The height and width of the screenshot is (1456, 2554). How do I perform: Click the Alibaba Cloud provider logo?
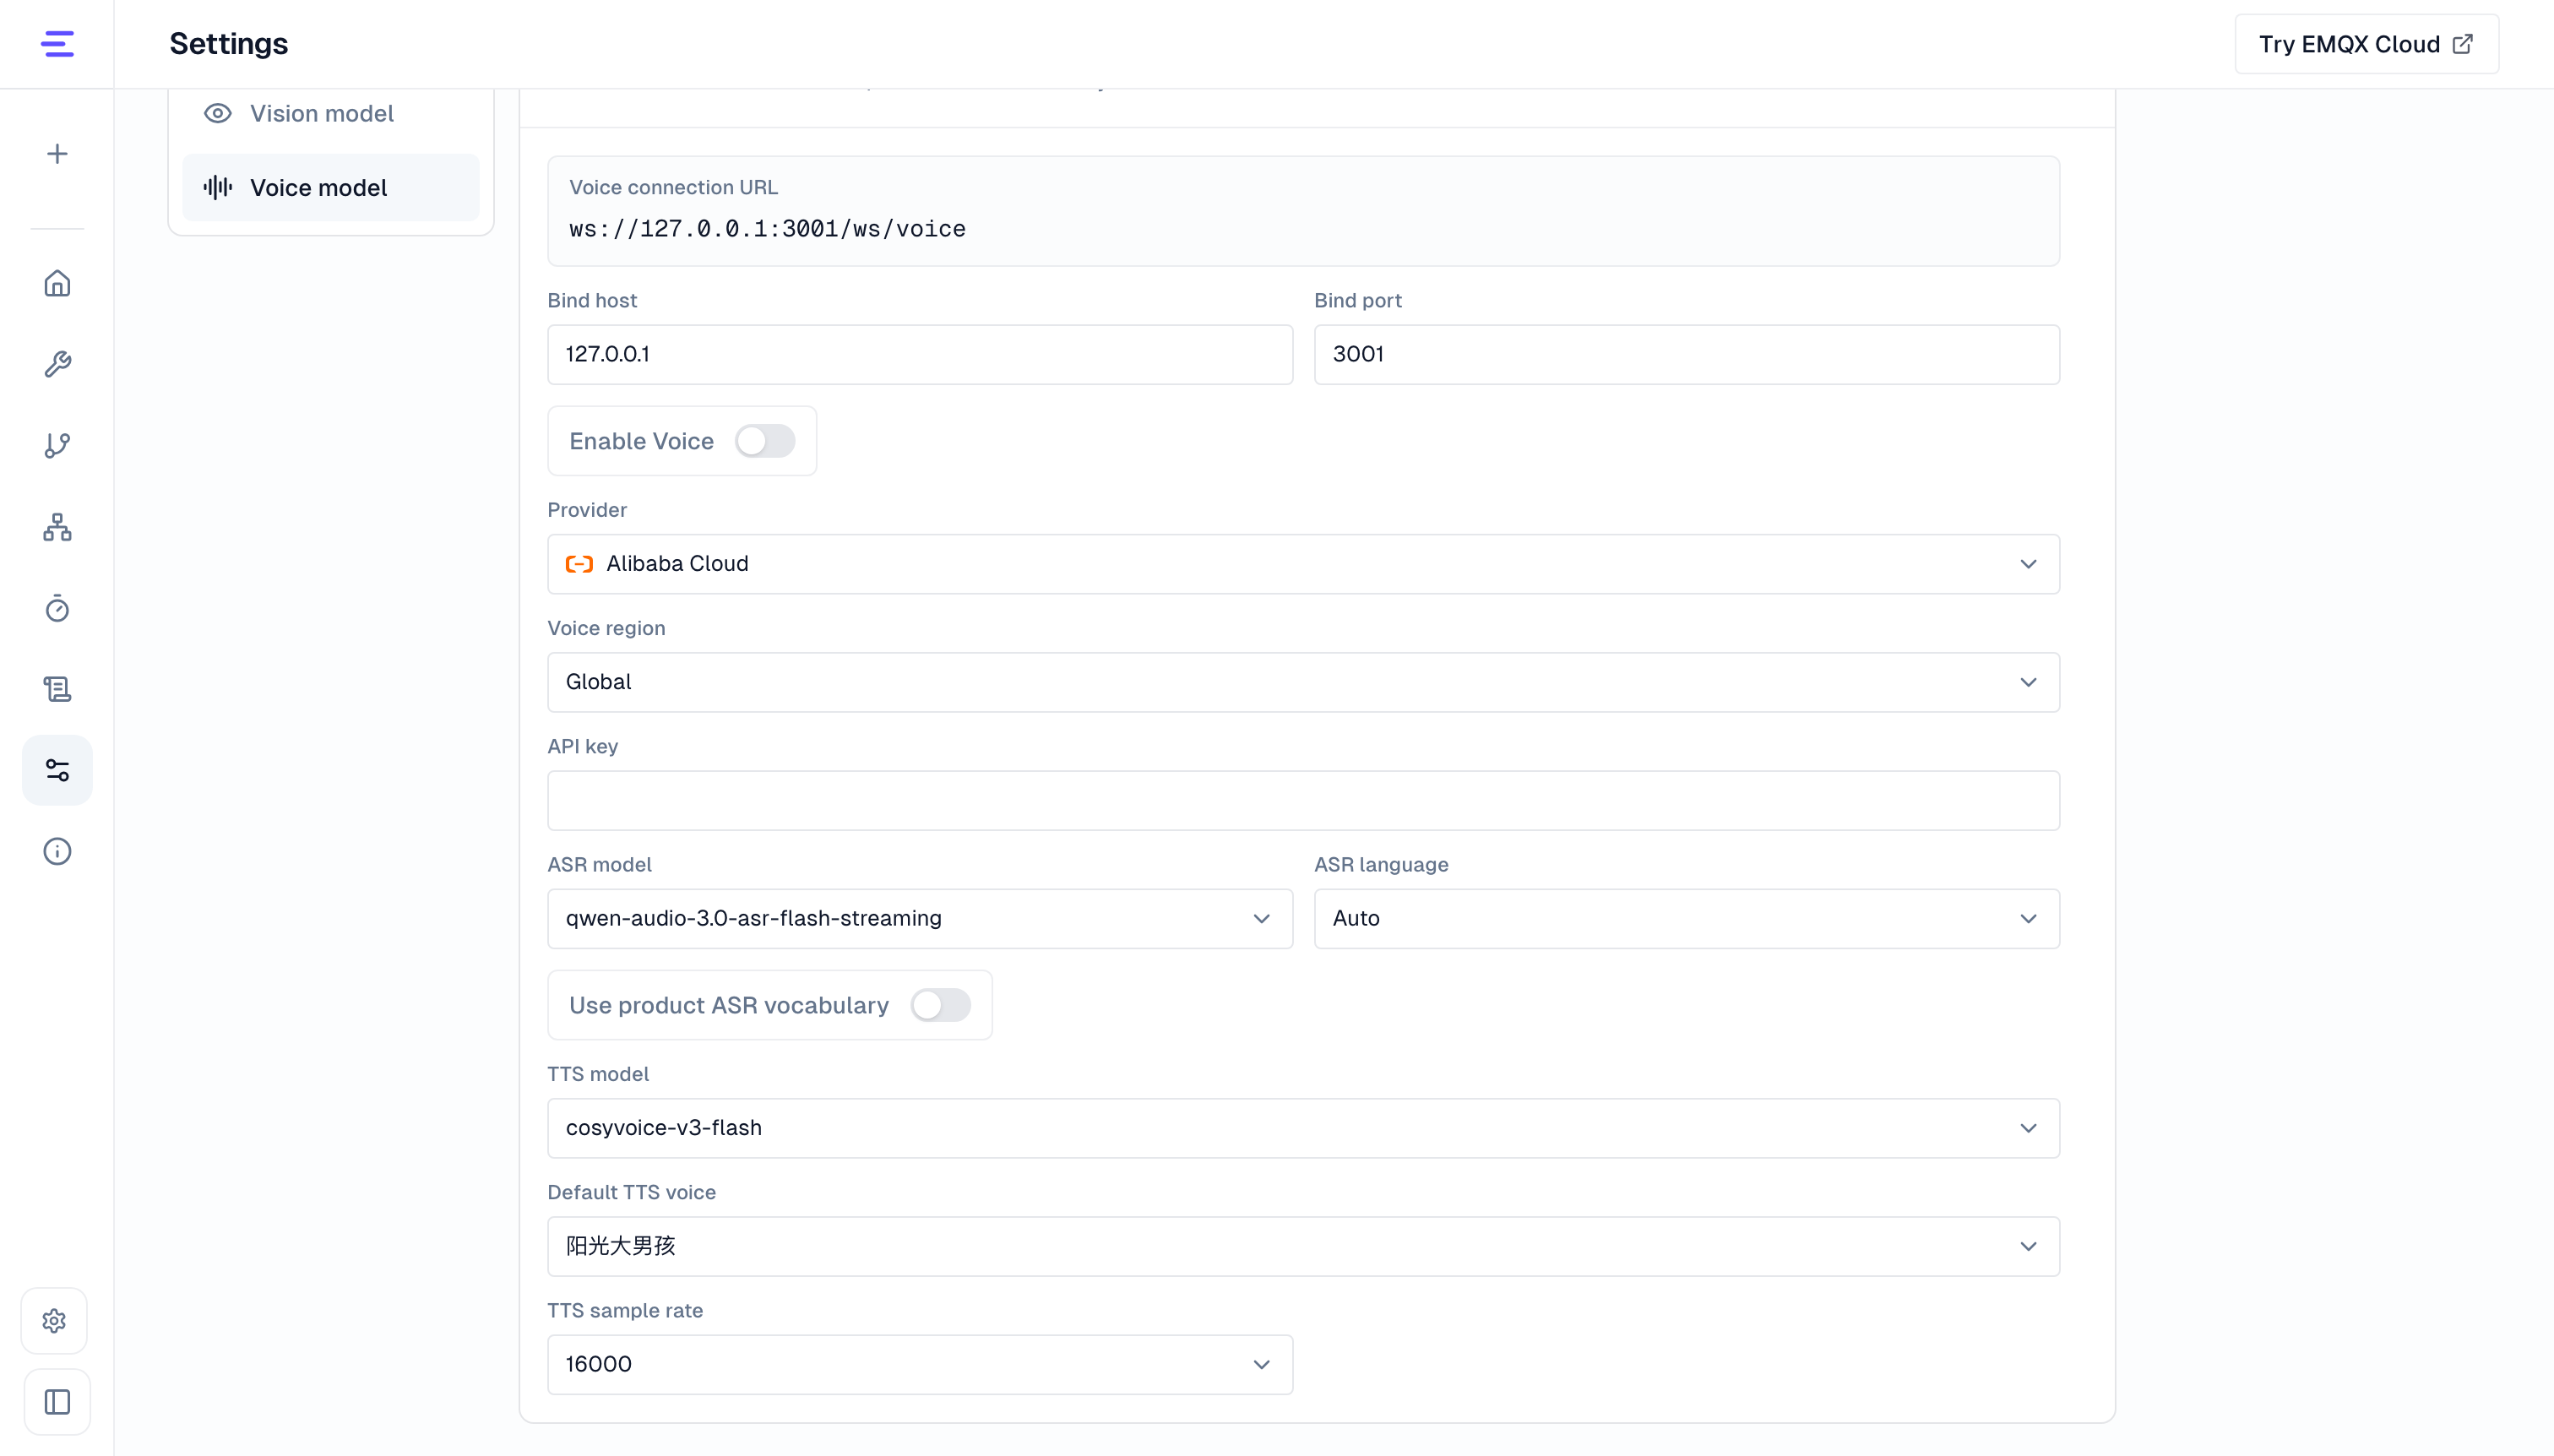(579, 564)
